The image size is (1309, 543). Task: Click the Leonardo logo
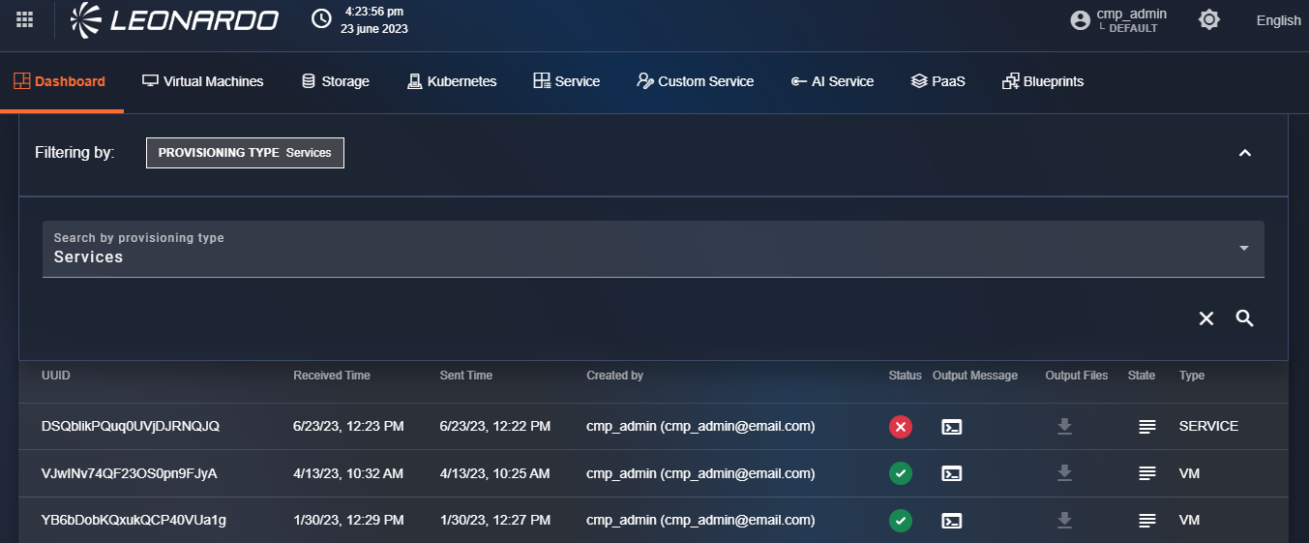click(175, 19)
